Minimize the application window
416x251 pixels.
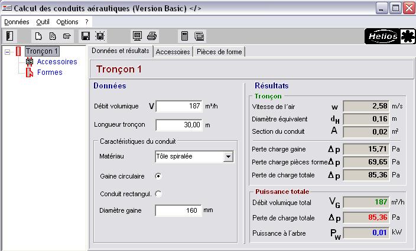[382, 8]
